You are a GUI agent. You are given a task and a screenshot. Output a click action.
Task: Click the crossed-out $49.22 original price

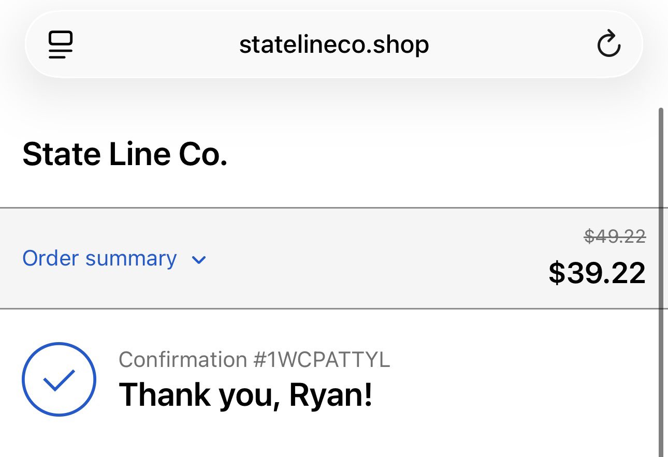615,237
